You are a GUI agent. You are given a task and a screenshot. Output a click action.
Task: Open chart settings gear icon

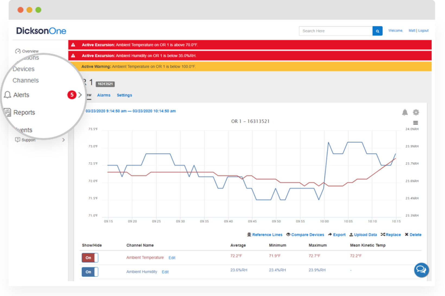click(x=416, y=112)
